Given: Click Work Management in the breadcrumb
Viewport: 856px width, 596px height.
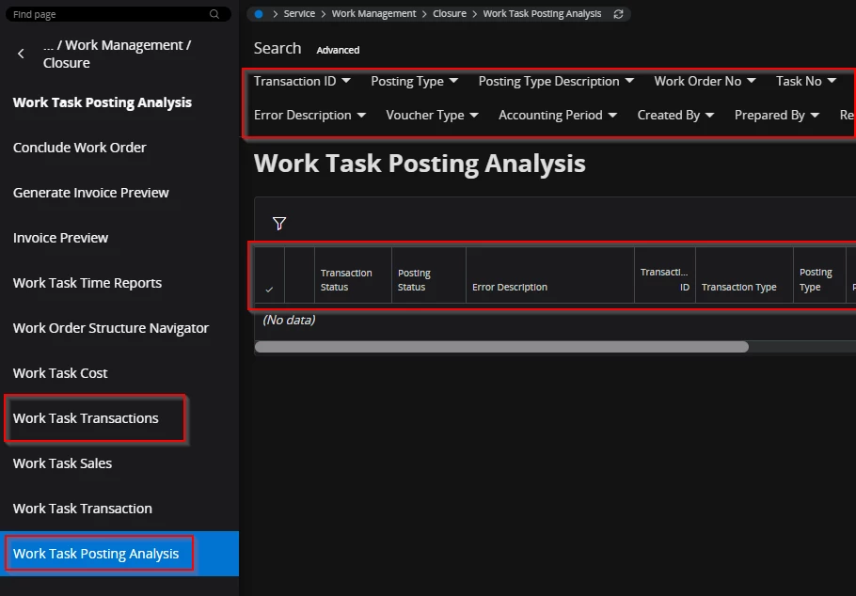Looking at the screenshot, I should click(x=374, y=14).
